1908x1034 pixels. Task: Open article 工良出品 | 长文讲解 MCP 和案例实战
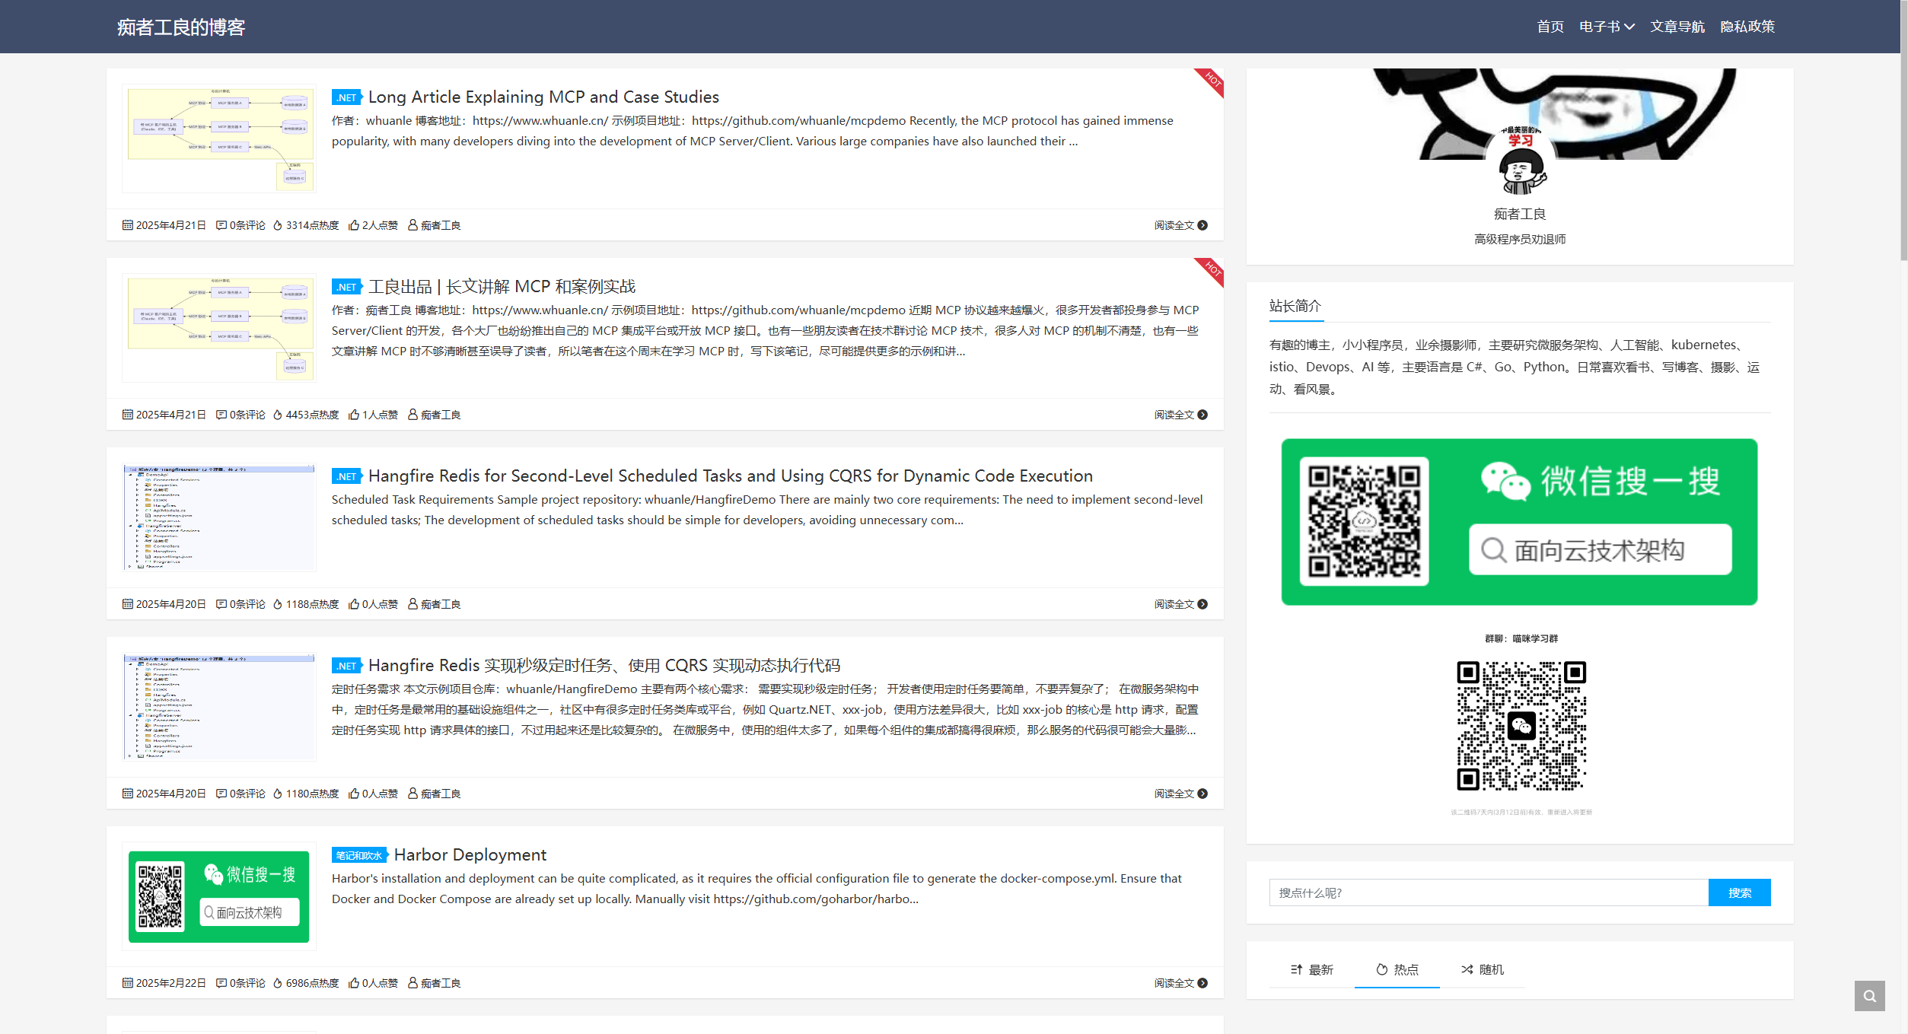[x=502, y=286]
